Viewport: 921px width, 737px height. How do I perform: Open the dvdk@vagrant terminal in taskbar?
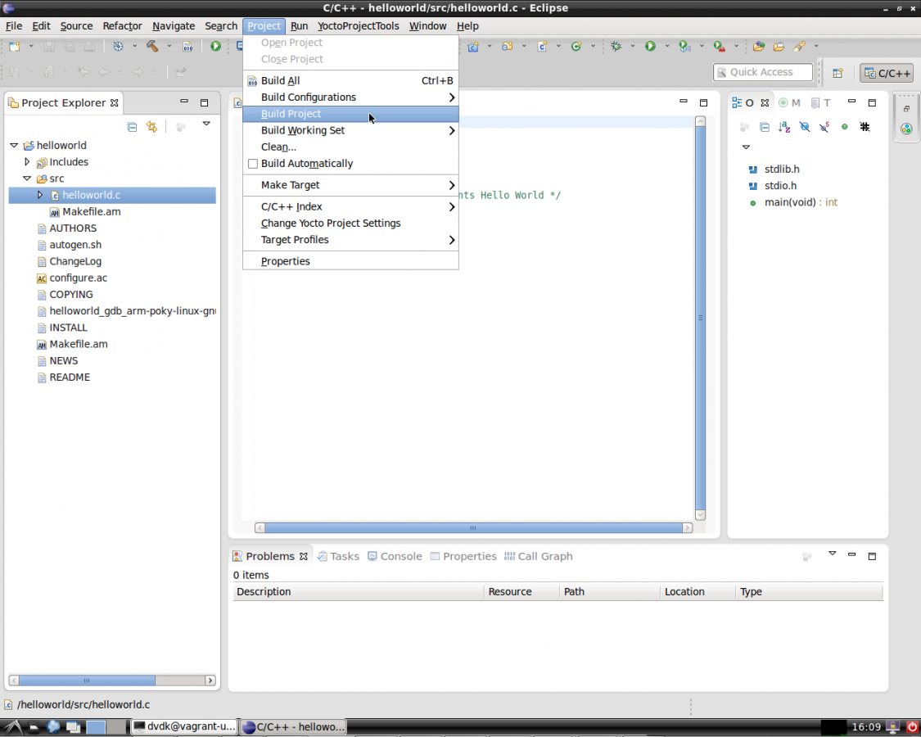(x=184, y=726)
